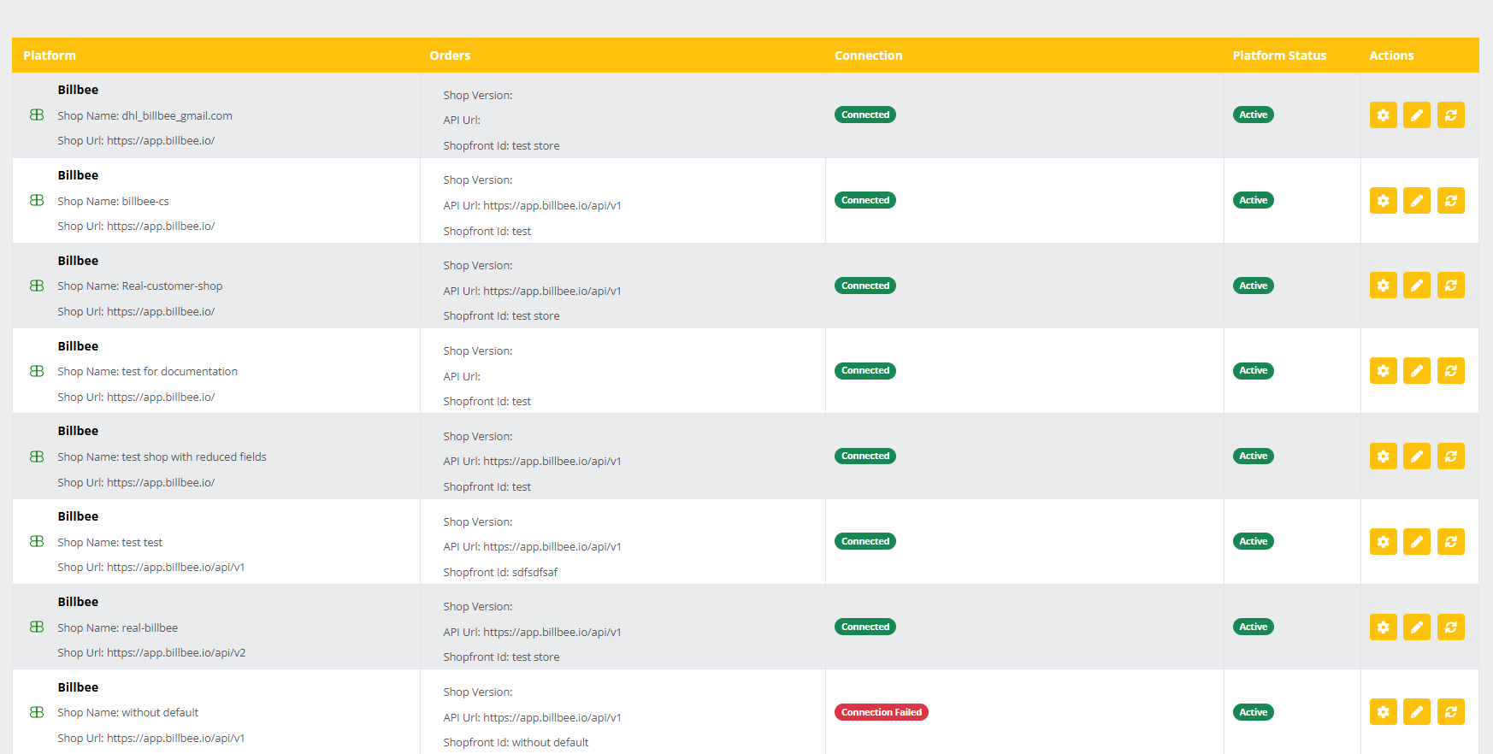The width and height of the screenshot is (1493, 754).
Task: Click Billbee logo beside 'test shop with reduced fields'
Action: 37,457
